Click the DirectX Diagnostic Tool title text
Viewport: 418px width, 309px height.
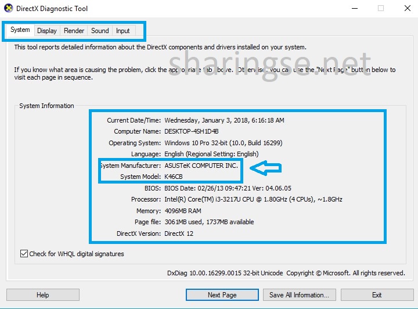[52, 9]
